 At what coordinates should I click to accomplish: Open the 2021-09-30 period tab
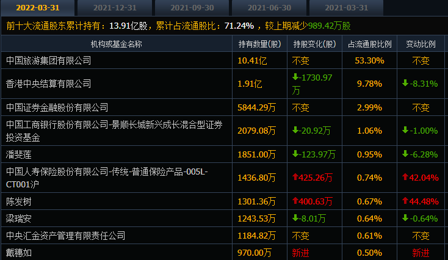pos(192,8)
